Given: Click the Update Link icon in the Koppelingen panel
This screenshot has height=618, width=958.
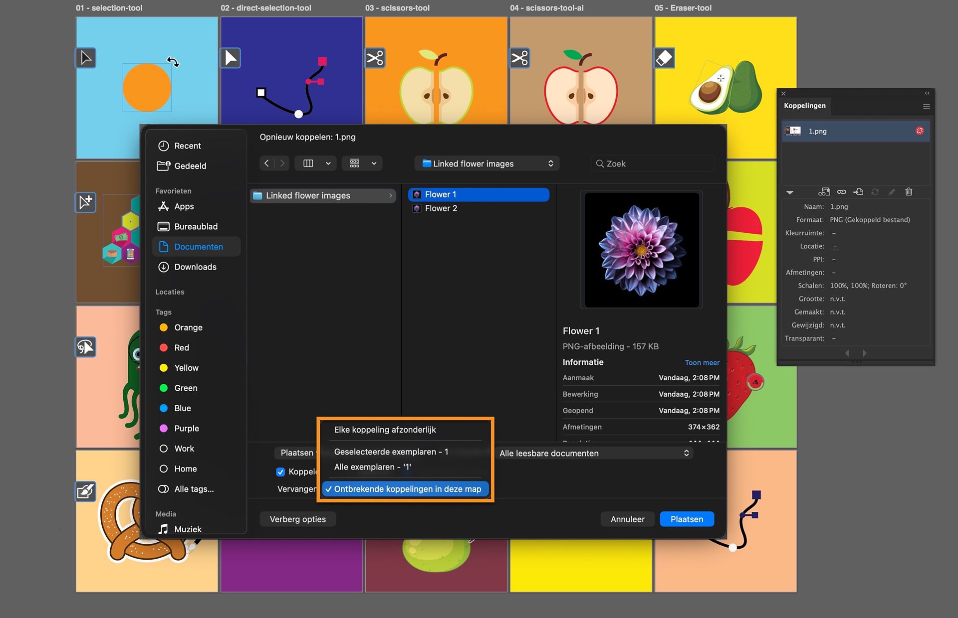Looking at the screenshot, I should pos(875,192).
